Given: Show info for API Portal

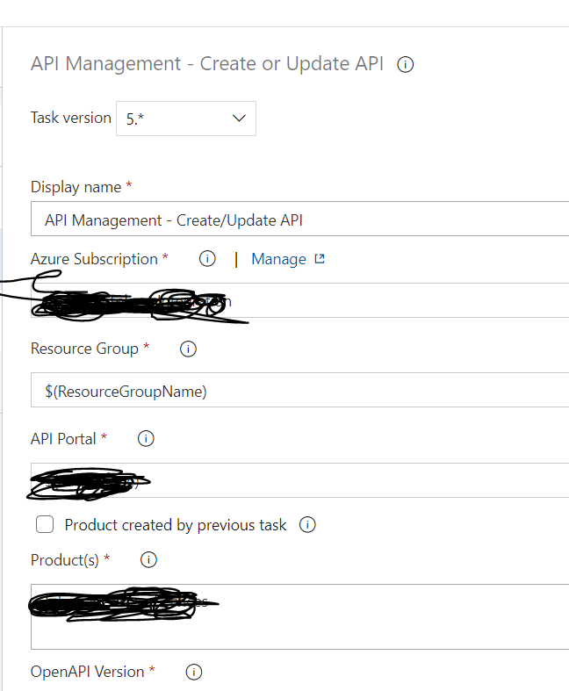Looking at the screenshot, I should click(146, 439).
